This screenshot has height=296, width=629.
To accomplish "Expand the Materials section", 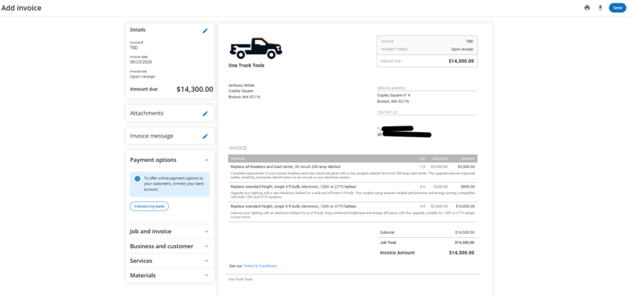I will pyautogui.click(x=170, y=276).
